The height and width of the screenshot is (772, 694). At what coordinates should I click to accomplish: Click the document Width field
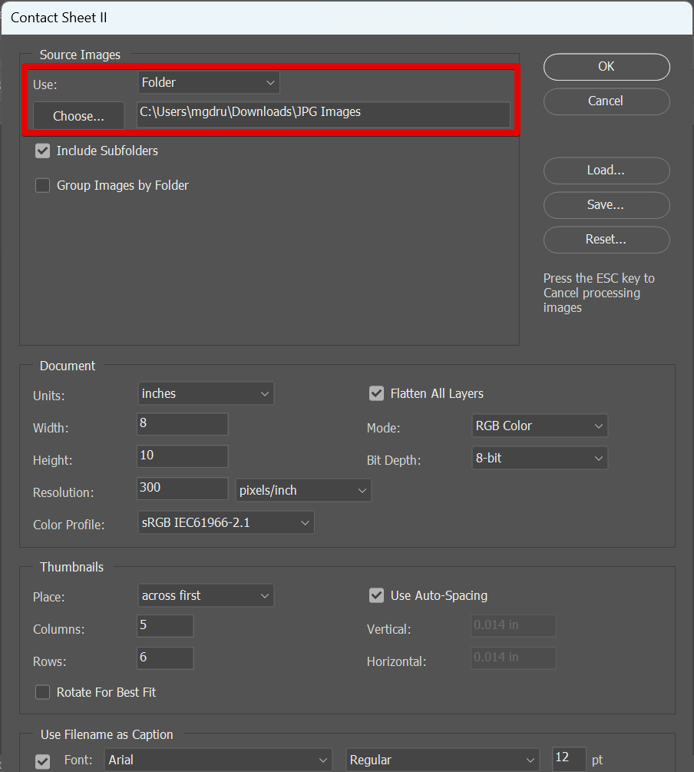tap(182, 424)
